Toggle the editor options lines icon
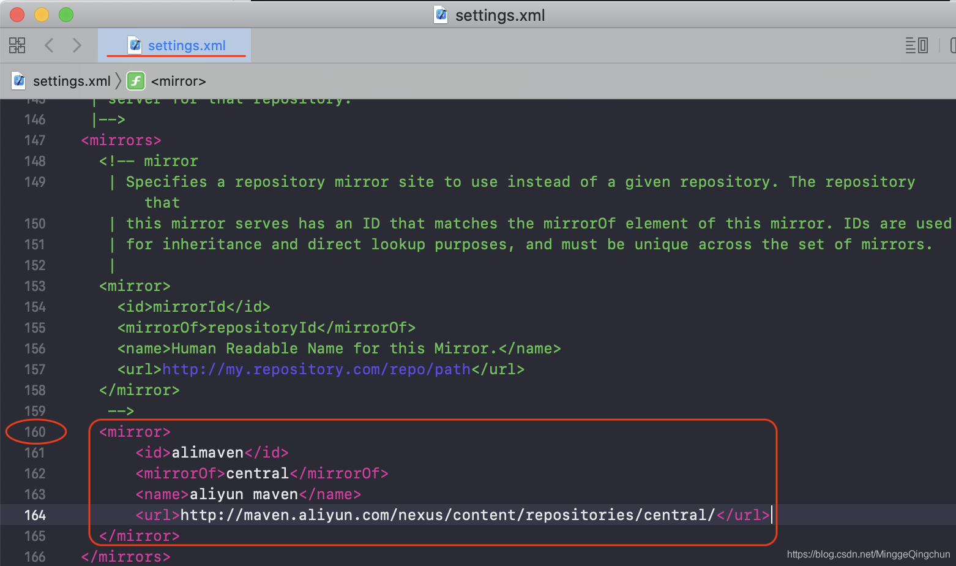 click(x=917, y=45)
